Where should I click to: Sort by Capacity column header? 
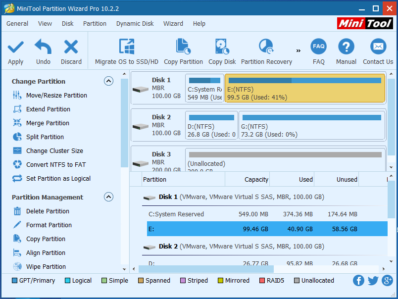[247, 180]
